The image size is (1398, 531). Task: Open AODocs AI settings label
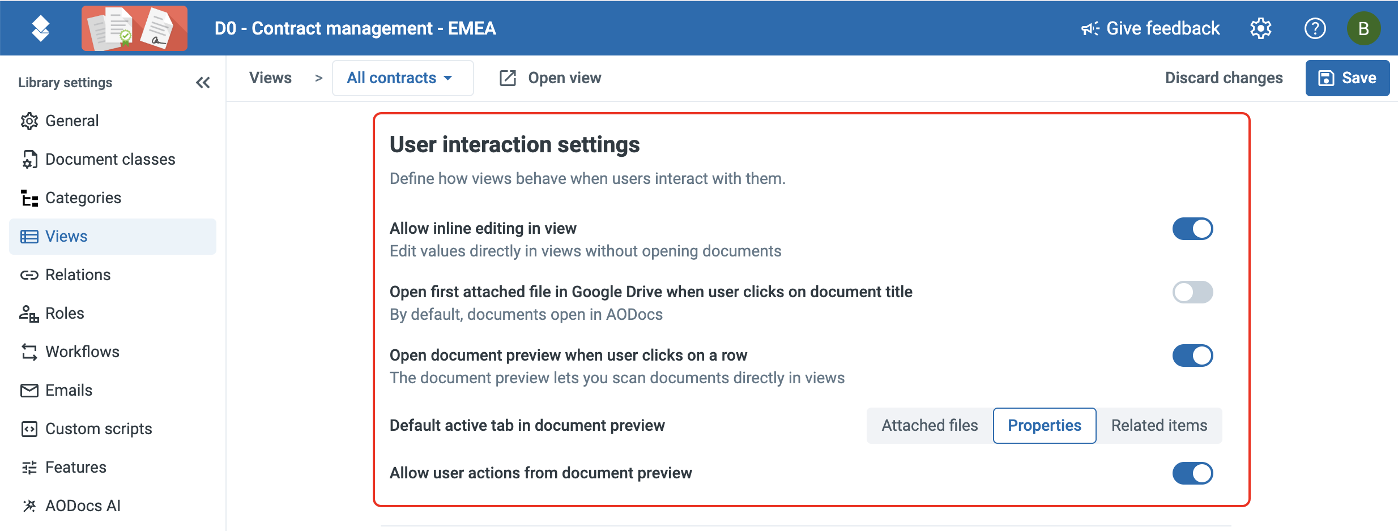[x=83, y=506]
